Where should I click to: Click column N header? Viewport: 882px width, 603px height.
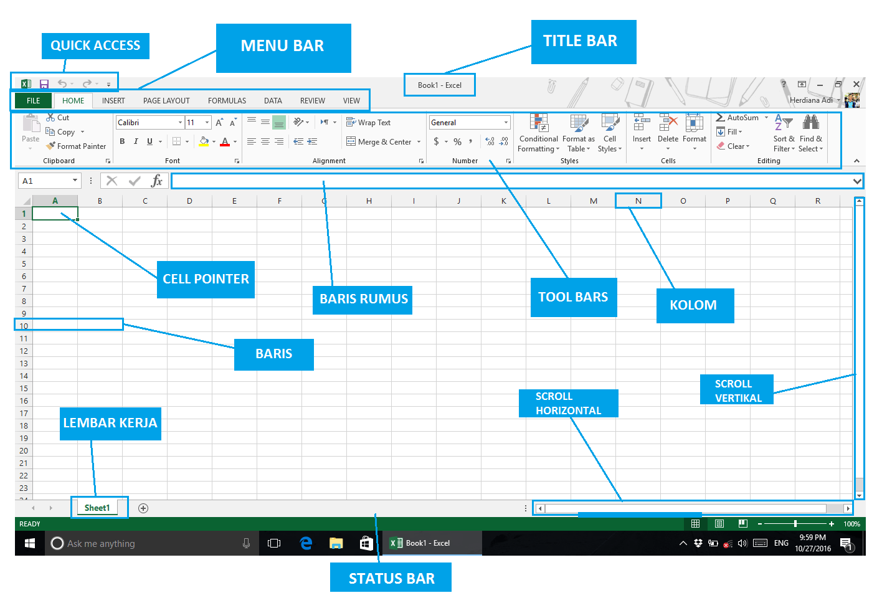[638, 201]
